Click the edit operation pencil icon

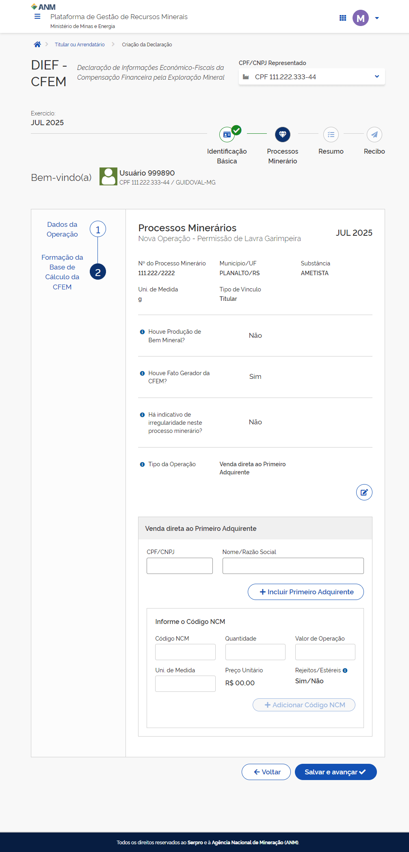[364, 492]
